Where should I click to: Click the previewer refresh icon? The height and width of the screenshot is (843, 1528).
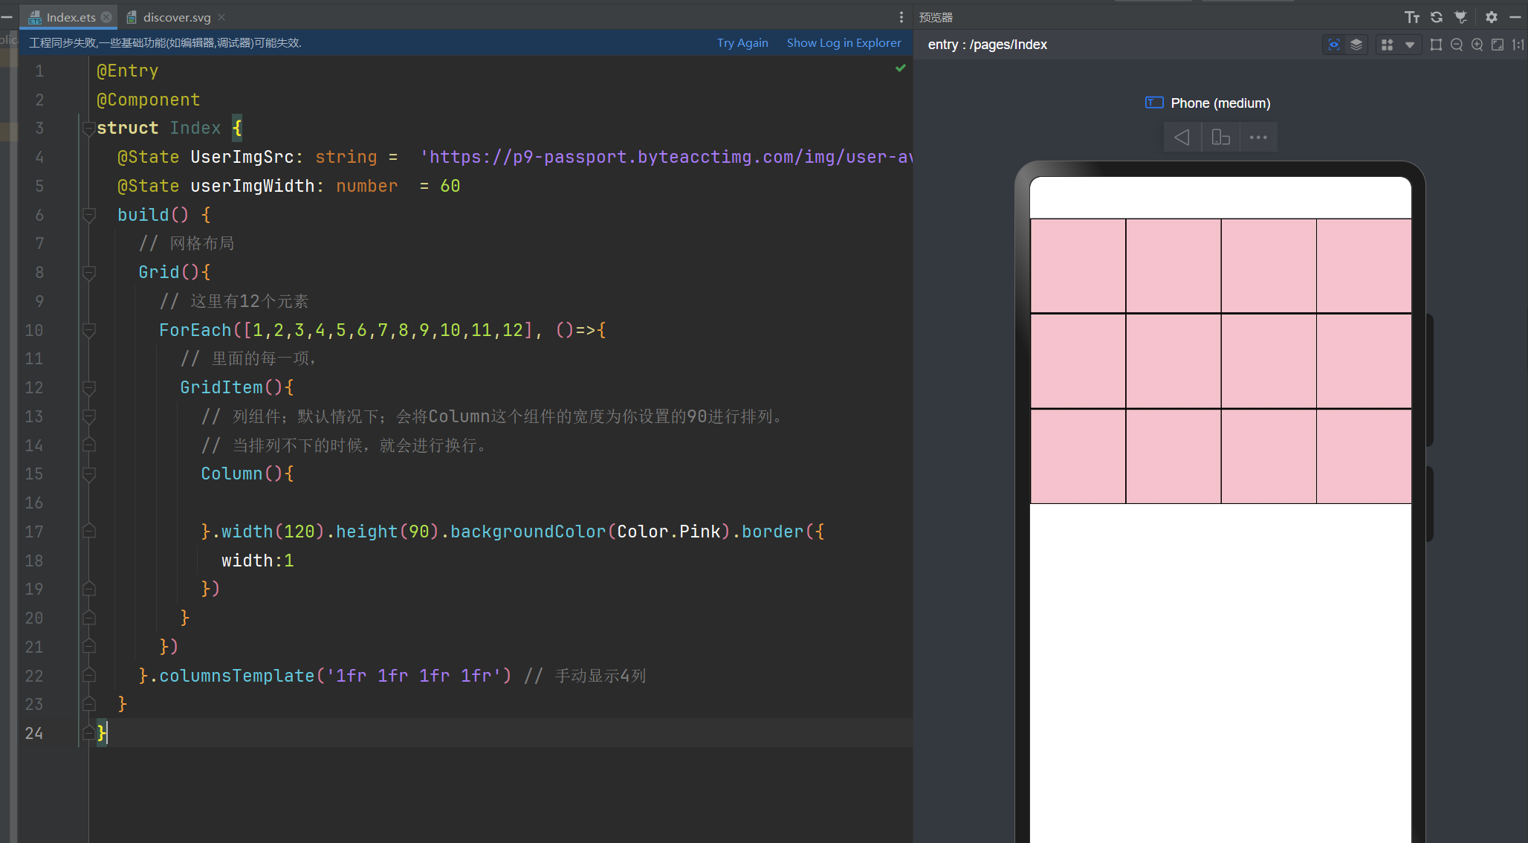click(1437, 17)
